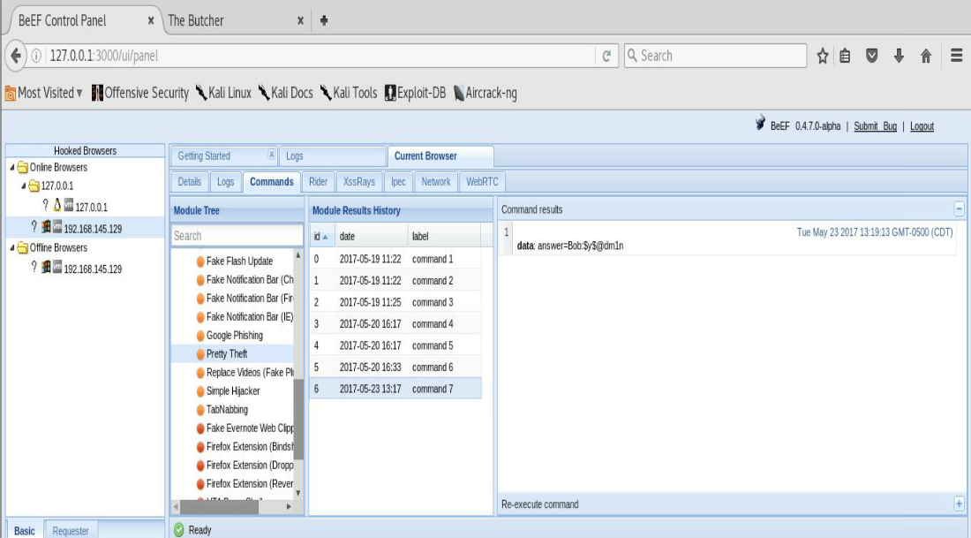Viewport: 971px width, 538px height.
Task: Open the Firefox hamburger menu
Action: tap(956, 56)
